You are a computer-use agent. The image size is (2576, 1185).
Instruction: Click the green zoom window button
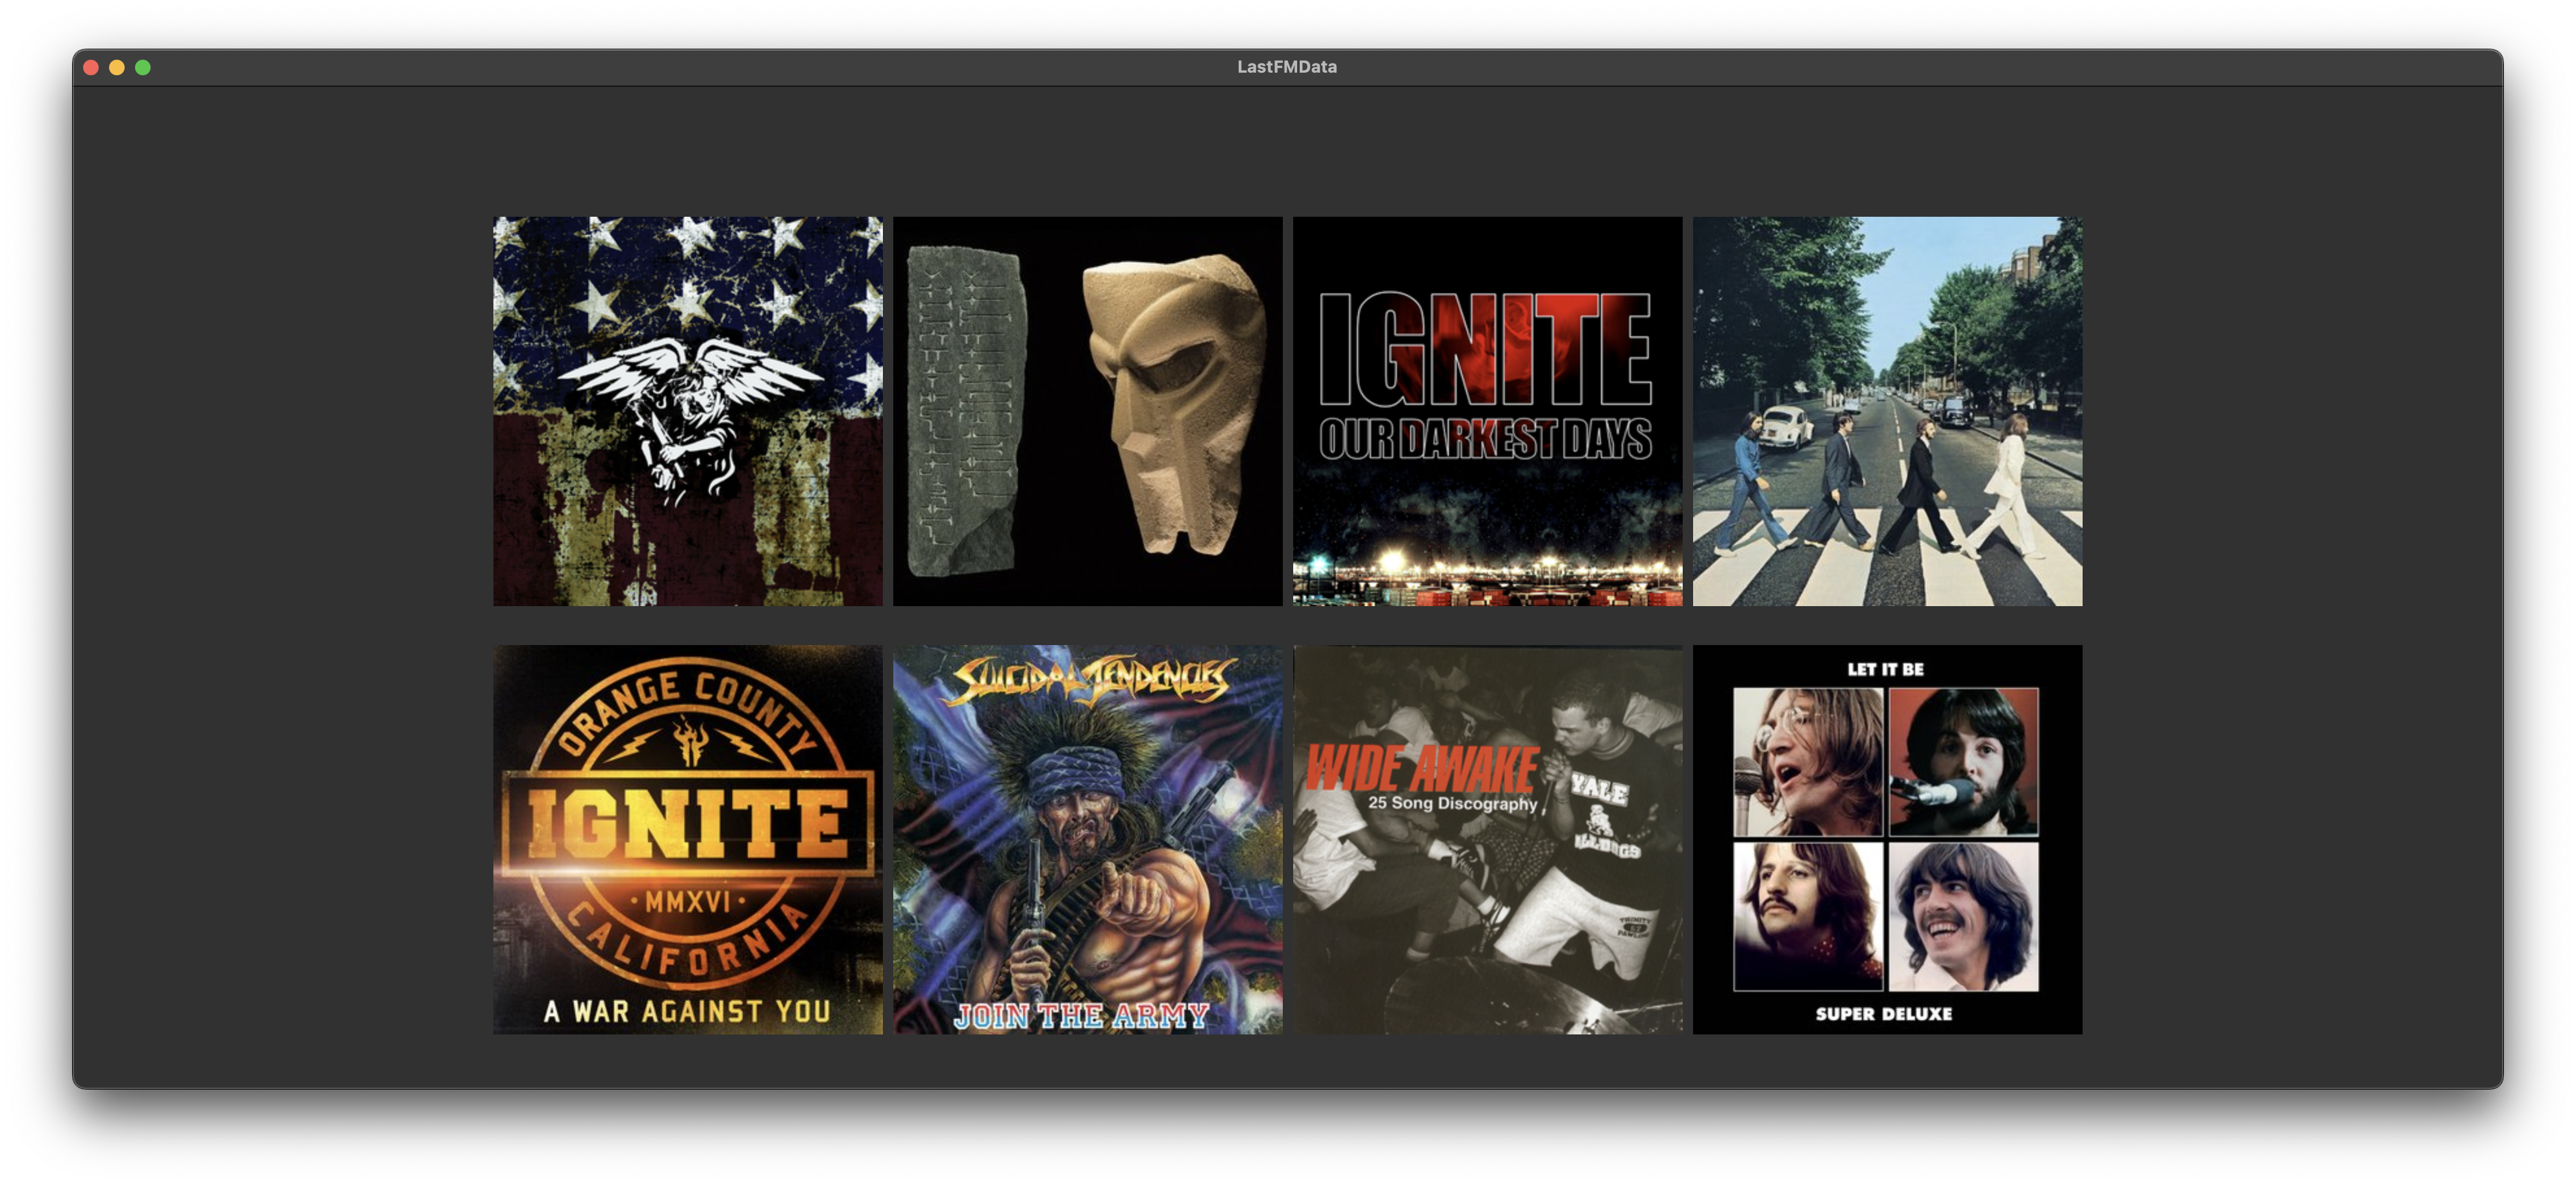143,67
